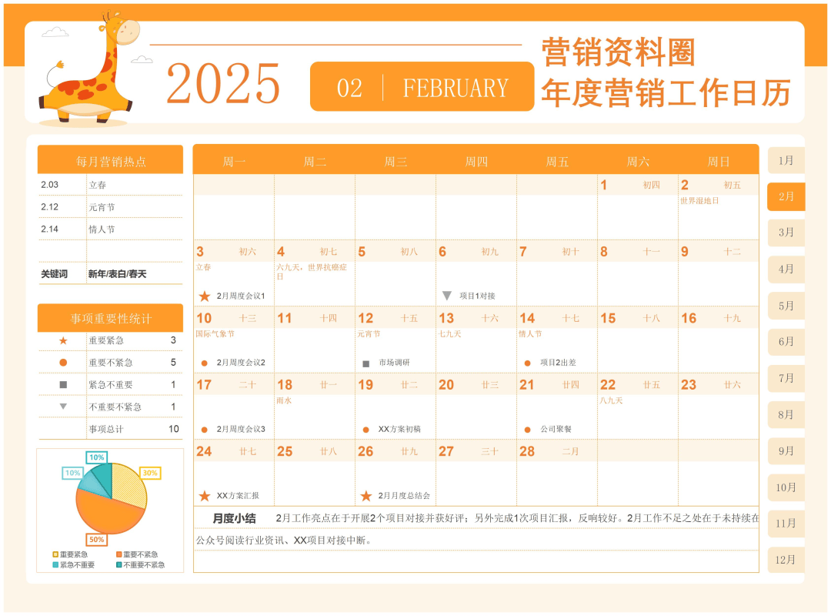831x616 pixels.
Task: Click the 年度营销工作日历 title
Action: coord(666,93)
